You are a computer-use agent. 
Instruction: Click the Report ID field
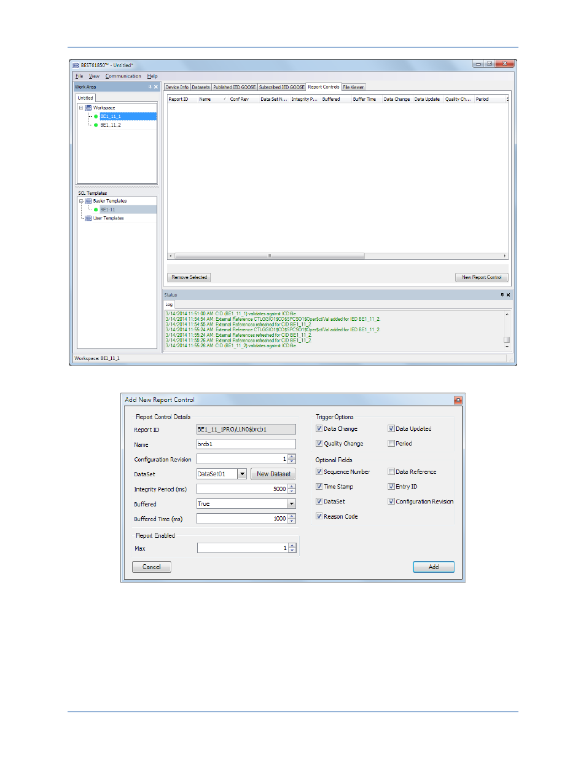click(246, 429)
